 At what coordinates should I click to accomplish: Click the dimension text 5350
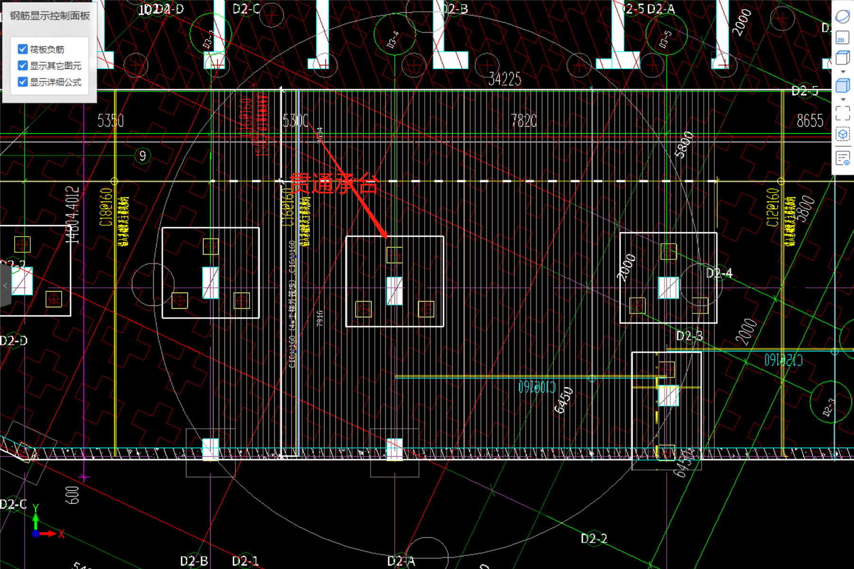point(111,121)
